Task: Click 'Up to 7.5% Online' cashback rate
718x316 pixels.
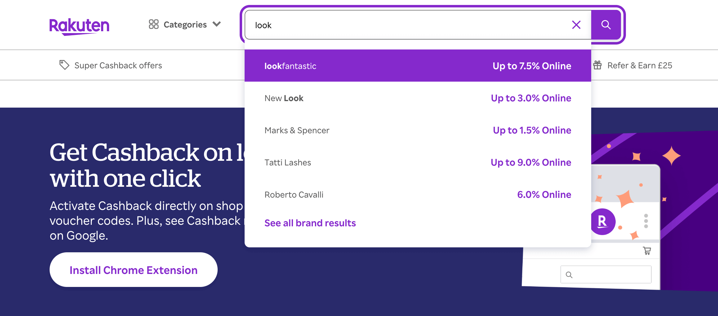Action: click(532, 66)
